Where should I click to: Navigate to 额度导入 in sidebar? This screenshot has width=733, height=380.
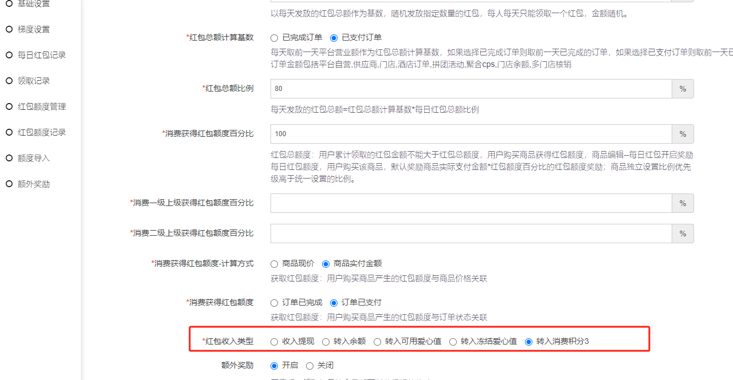click(x=33, y=158)
